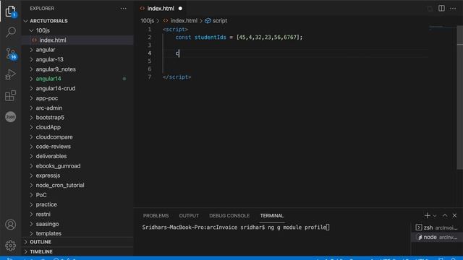Open the terminal launch profile dropdown

(x=435, y=216)
